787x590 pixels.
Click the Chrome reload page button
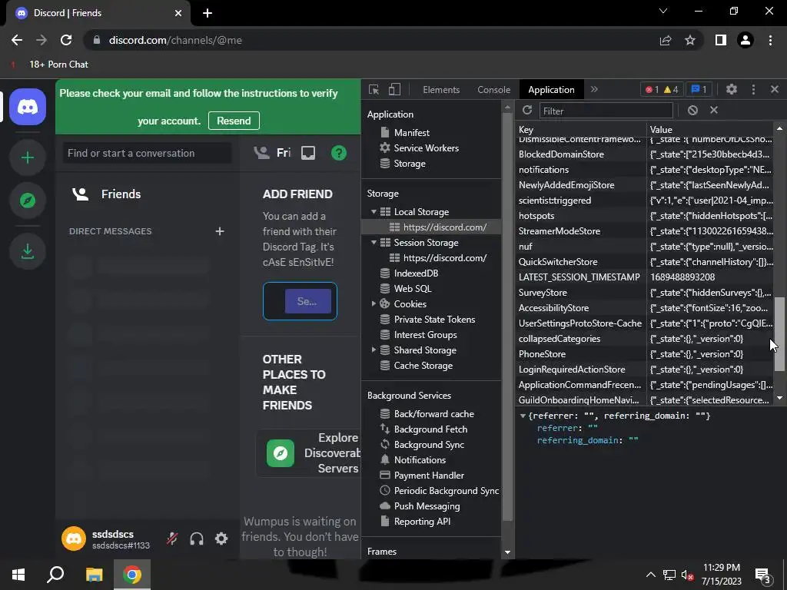pyautogui.click(x=66, y=40)
